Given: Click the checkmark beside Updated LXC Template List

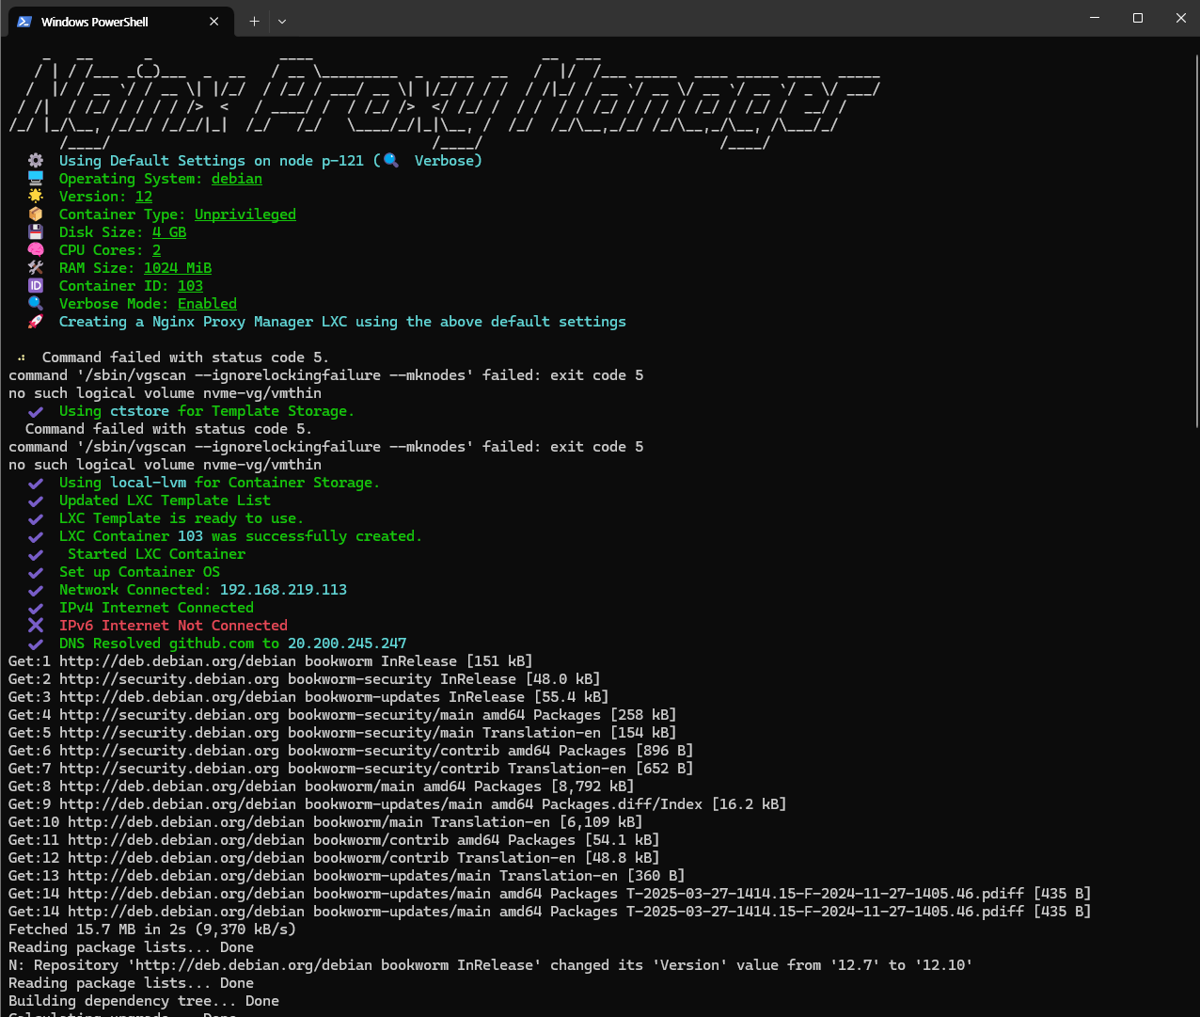Looking at the screenshot, I should (36, 501).
